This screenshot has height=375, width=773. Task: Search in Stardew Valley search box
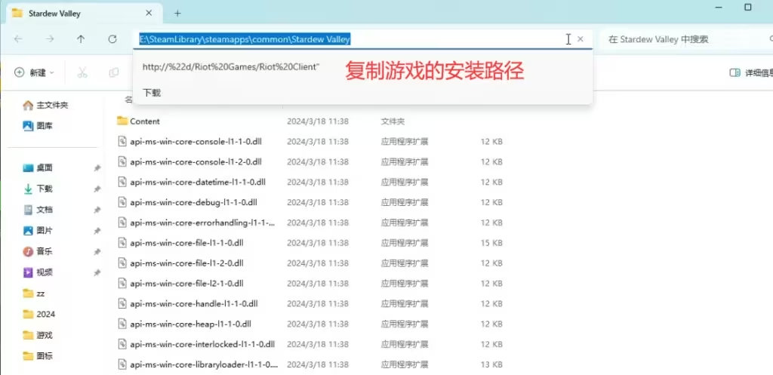point(685,39)
